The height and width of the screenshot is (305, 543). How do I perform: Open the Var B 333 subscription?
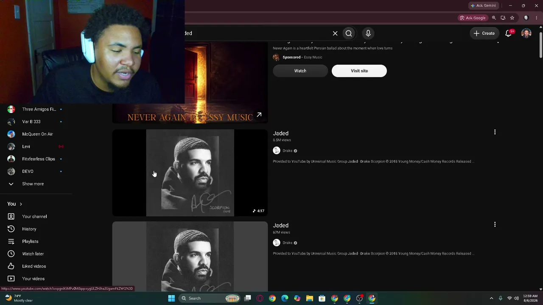click(36, 122)
